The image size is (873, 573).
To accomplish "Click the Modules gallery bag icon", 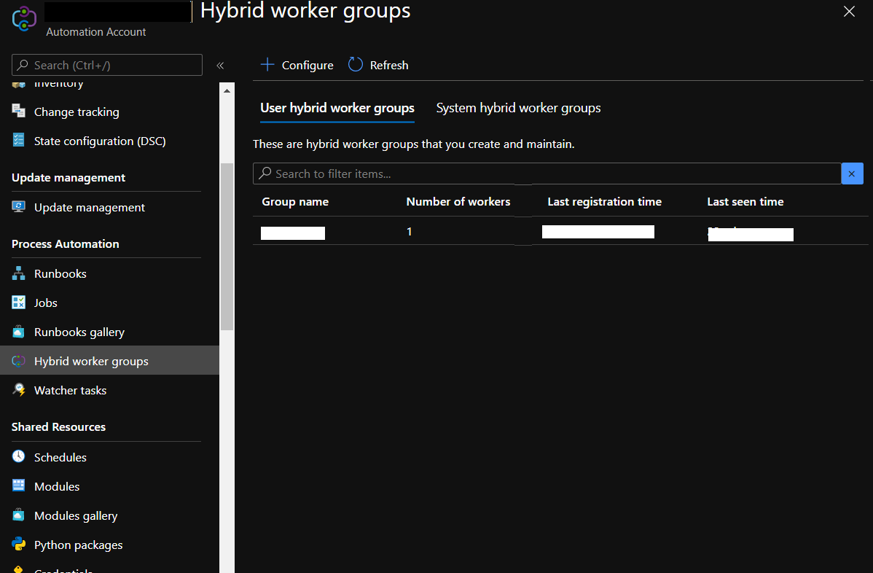I will (x=18, y=515).
